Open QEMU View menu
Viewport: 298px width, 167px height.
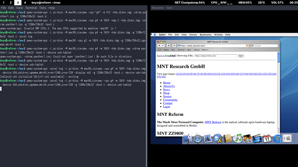pos(169,8)
